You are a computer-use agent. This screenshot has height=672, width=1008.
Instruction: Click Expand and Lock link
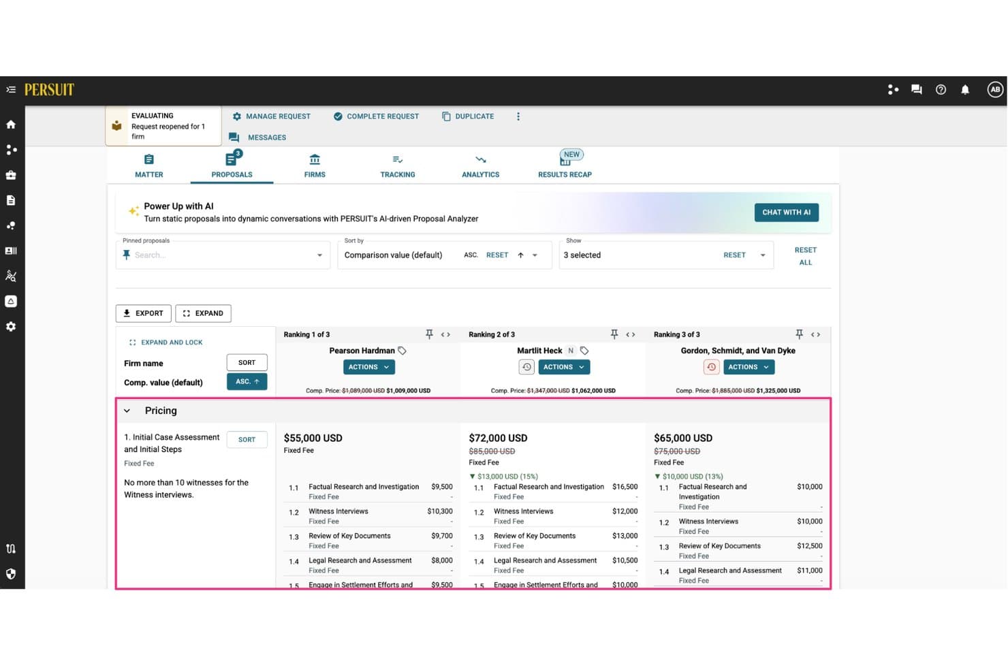(x=166, y=342)
